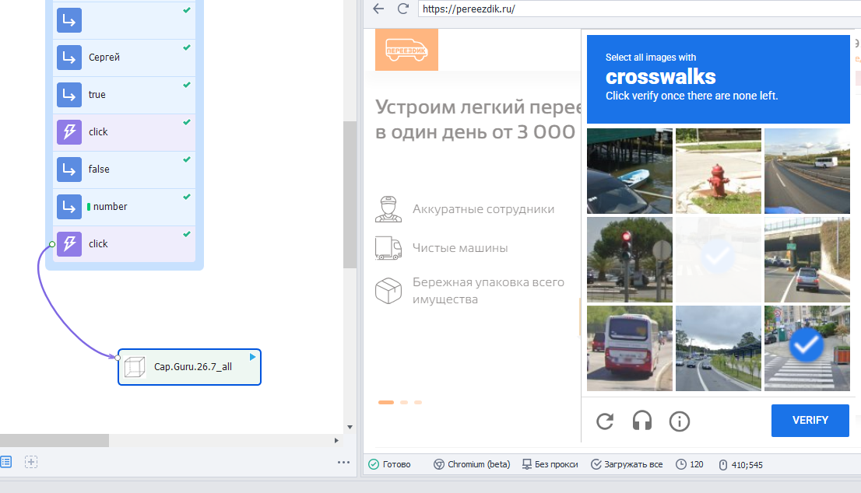Screen dimensions: 861x493
Task: Open the three-dots more options menu
Action: click(344, 463)
